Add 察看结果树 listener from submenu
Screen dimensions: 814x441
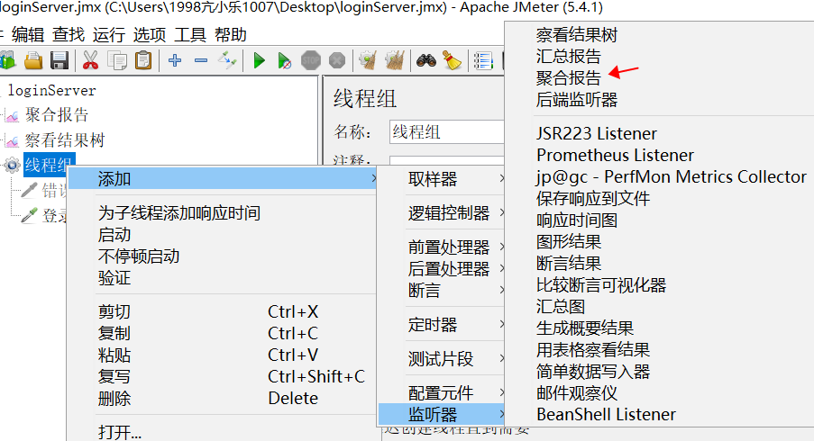[x=577, y=35]
